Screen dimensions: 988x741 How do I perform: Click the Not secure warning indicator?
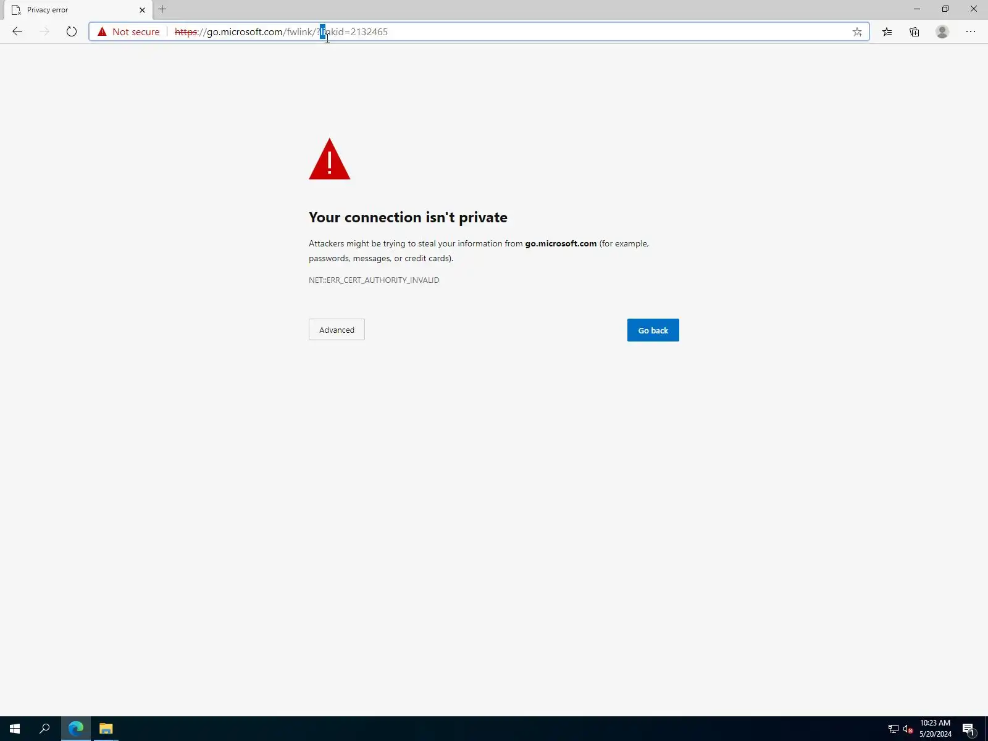tap(128, 31)
